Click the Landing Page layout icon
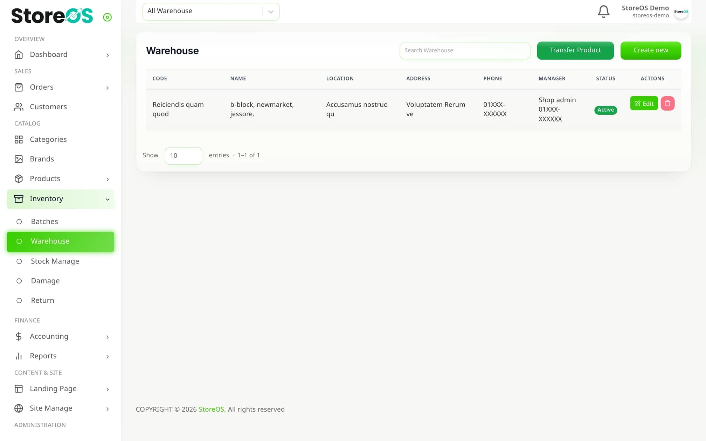 [x=19, y=389]
